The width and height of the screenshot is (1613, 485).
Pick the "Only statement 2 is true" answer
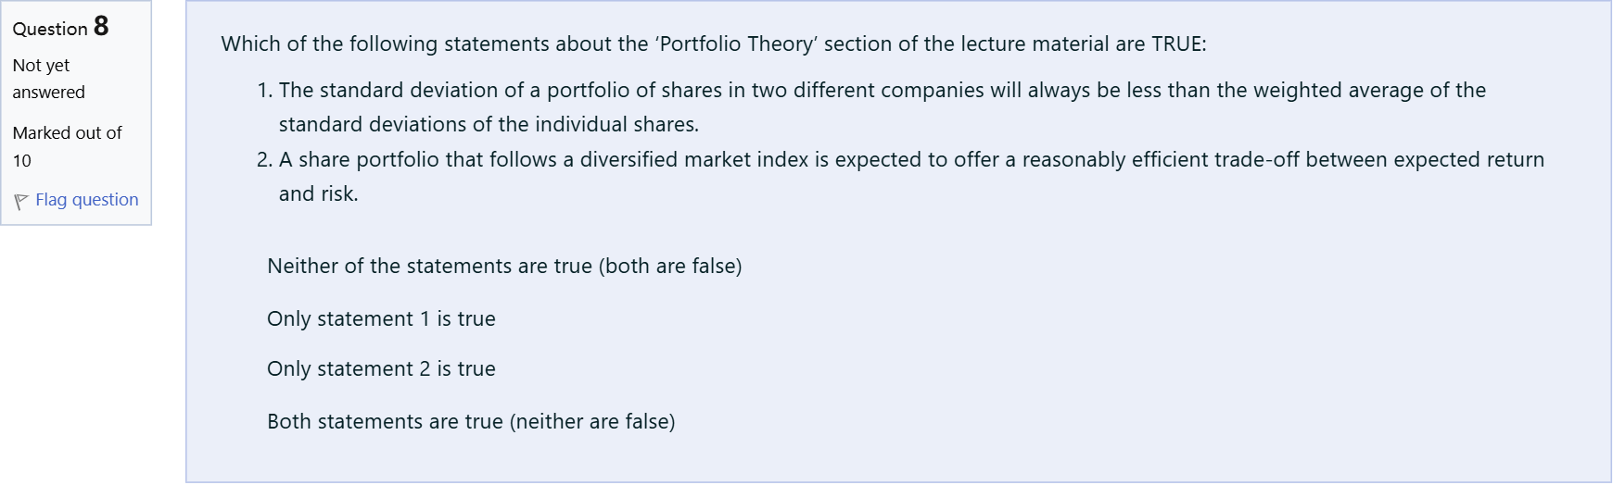point(381,369)
